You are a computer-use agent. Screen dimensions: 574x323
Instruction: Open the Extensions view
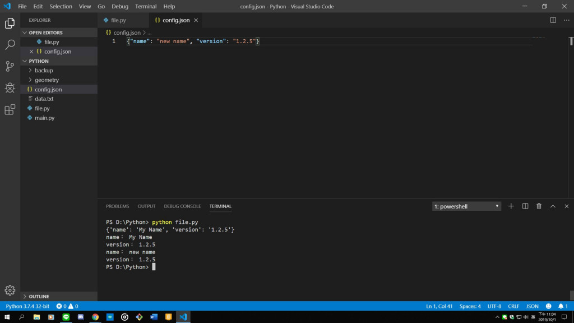click(10, 109)
